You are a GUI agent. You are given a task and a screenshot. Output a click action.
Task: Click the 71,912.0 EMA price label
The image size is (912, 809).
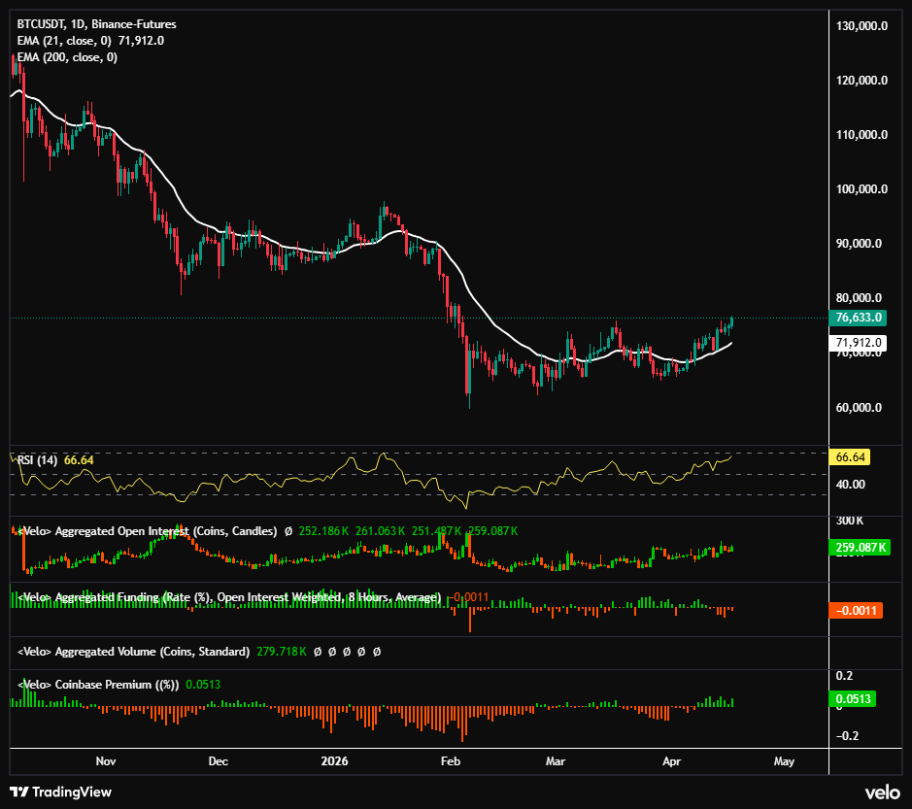point(858,343)
